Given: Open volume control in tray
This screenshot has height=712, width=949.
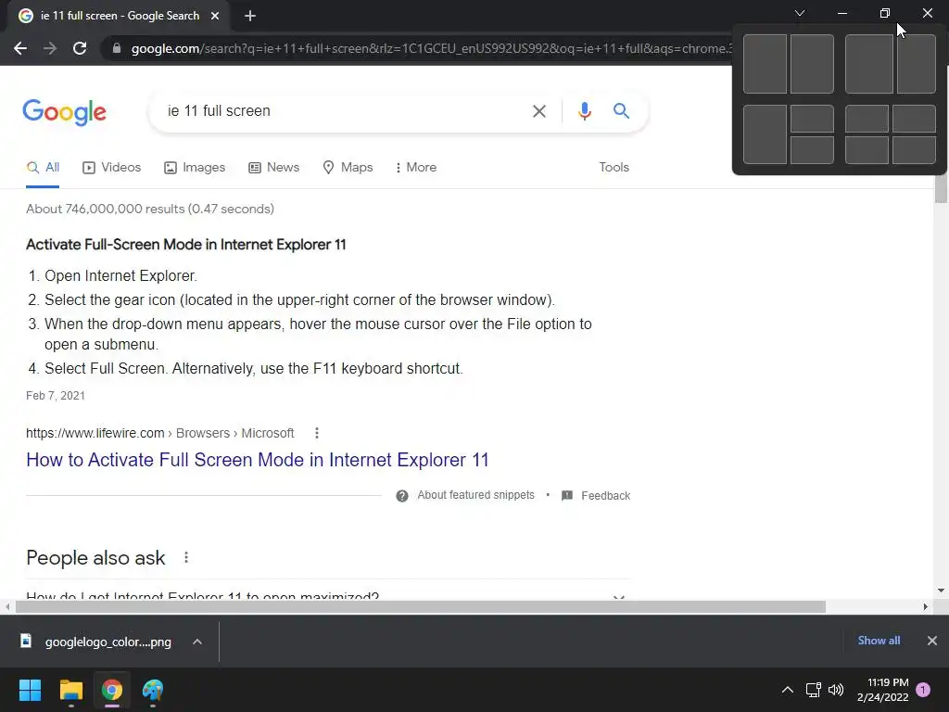Looking at the screenshot, I should pos(836,690).
